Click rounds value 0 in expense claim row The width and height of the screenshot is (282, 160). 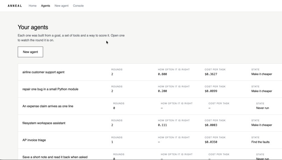pos(114,108)
